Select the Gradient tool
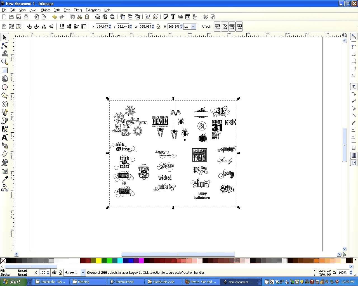358x286 pixels. [5, 171]
